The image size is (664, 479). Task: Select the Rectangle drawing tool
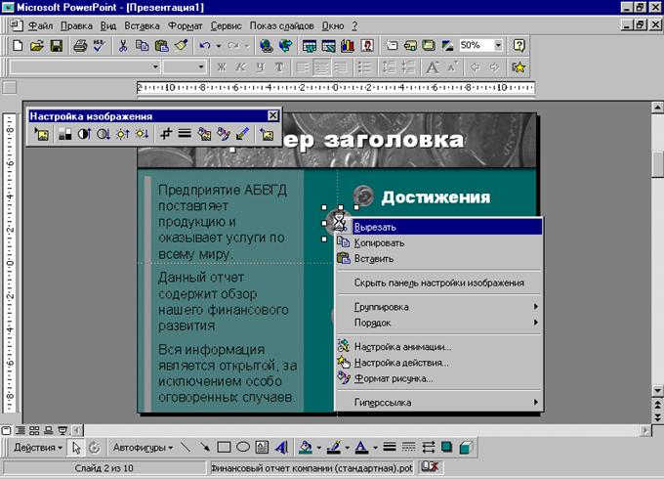click(x=224, y=448)
